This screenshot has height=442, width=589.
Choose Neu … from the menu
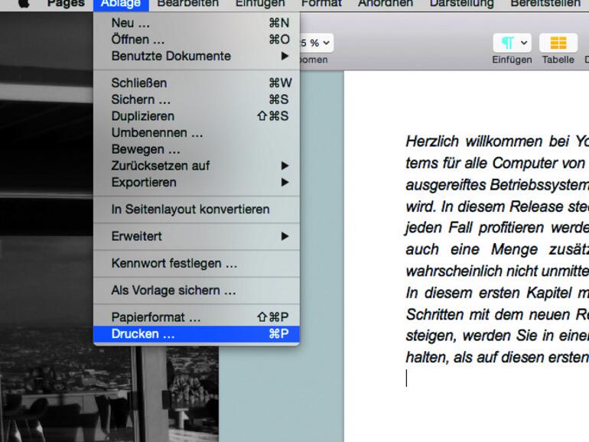tap(197, 23)
